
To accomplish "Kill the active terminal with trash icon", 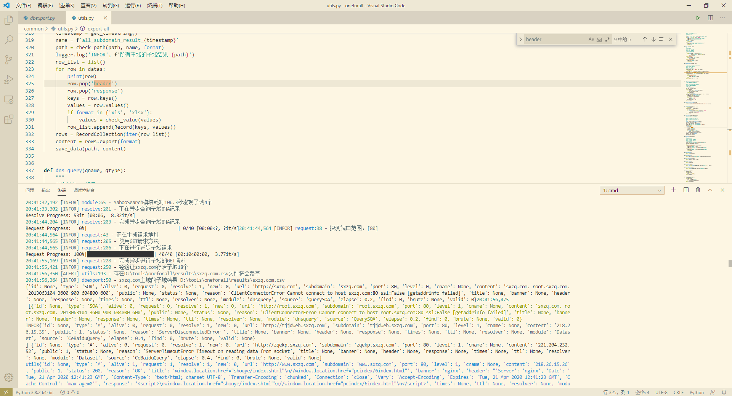I will pos(698,190).
